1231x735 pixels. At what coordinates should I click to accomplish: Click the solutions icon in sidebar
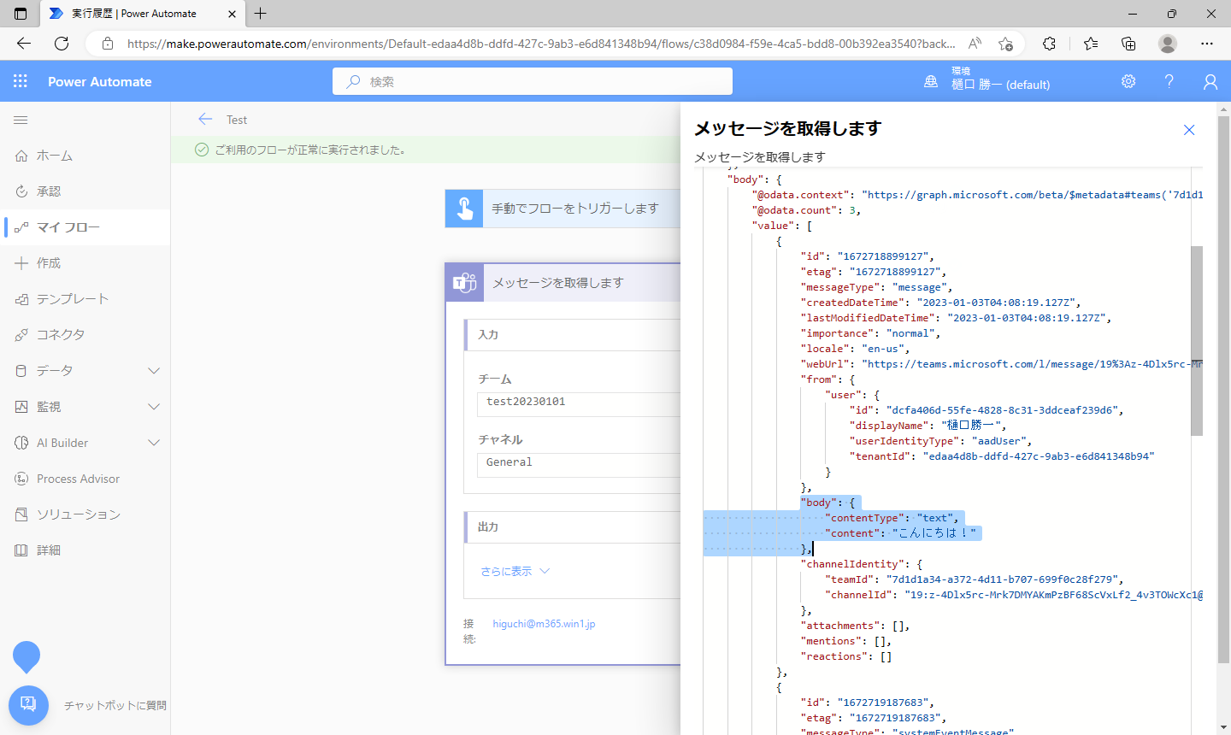point(21,514)
